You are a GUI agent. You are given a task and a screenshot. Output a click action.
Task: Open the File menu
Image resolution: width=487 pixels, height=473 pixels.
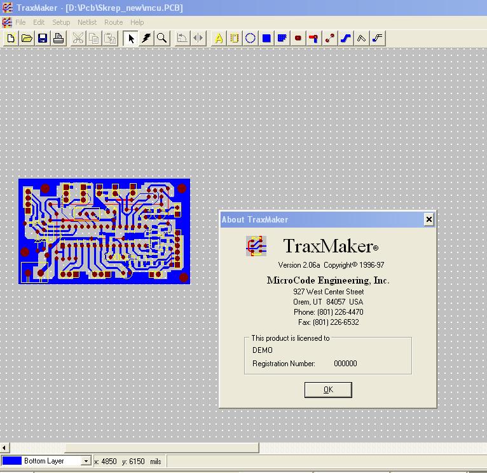pos(20,22)
